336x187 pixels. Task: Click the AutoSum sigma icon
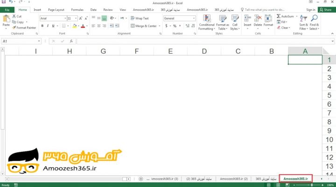pos(278,16)
